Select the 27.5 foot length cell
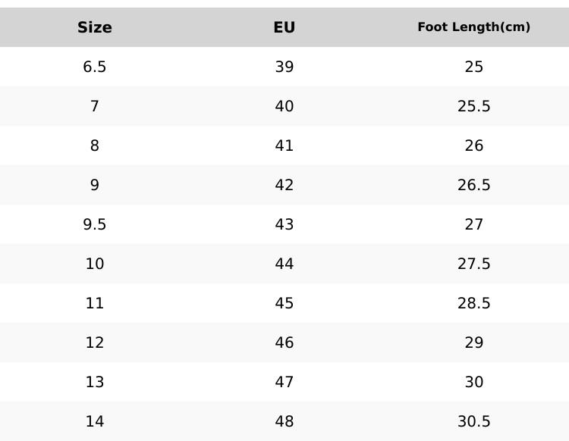Viewport: 569px width, 441px height. click(473, 264)
